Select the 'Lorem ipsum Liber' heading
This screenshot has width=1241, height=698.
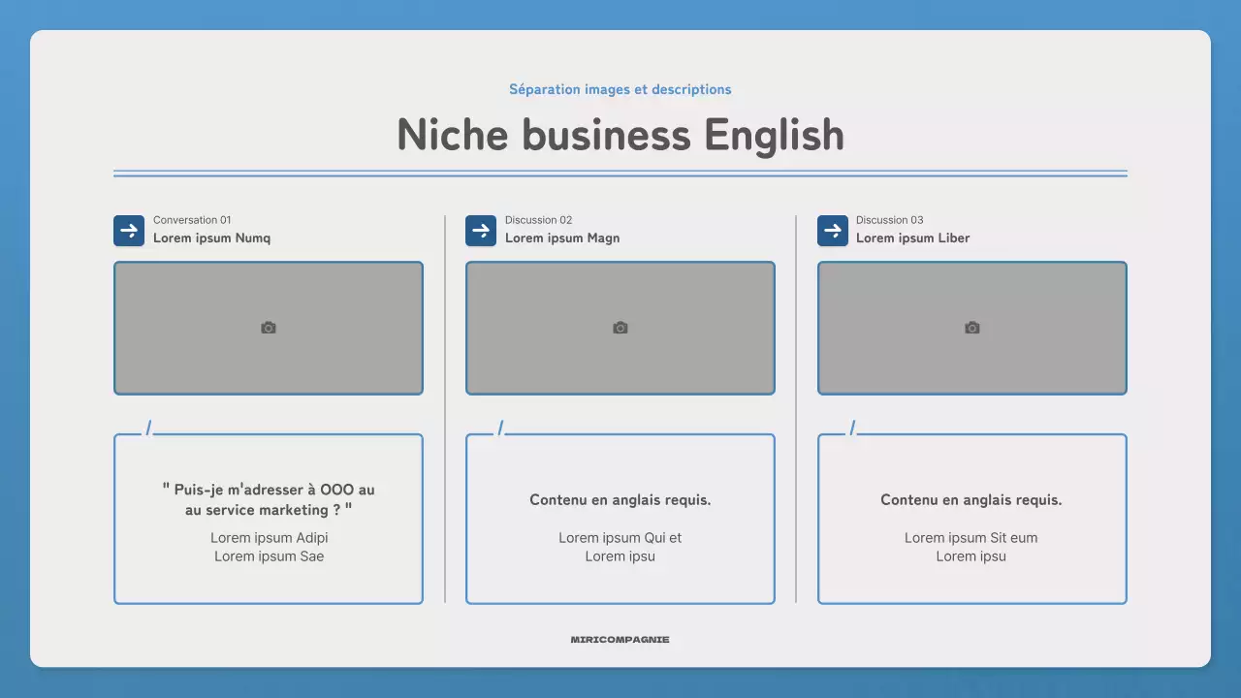point(912,238)
